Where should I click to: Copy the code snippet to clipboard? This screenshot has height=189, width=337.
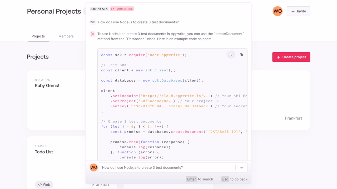pyautogui.click(x=241, y=55)
